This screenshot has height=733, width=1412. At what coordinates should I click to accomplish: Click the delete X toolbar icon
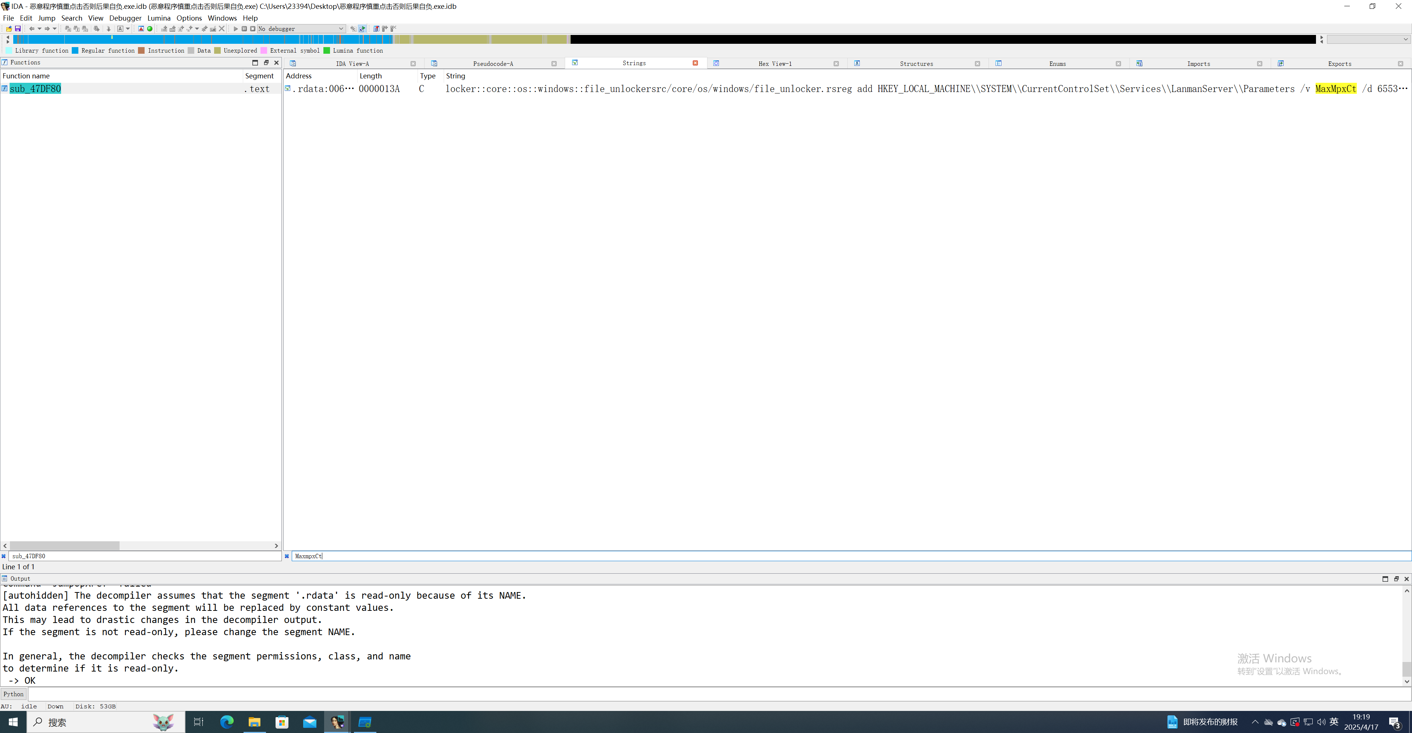pos(221,28)
